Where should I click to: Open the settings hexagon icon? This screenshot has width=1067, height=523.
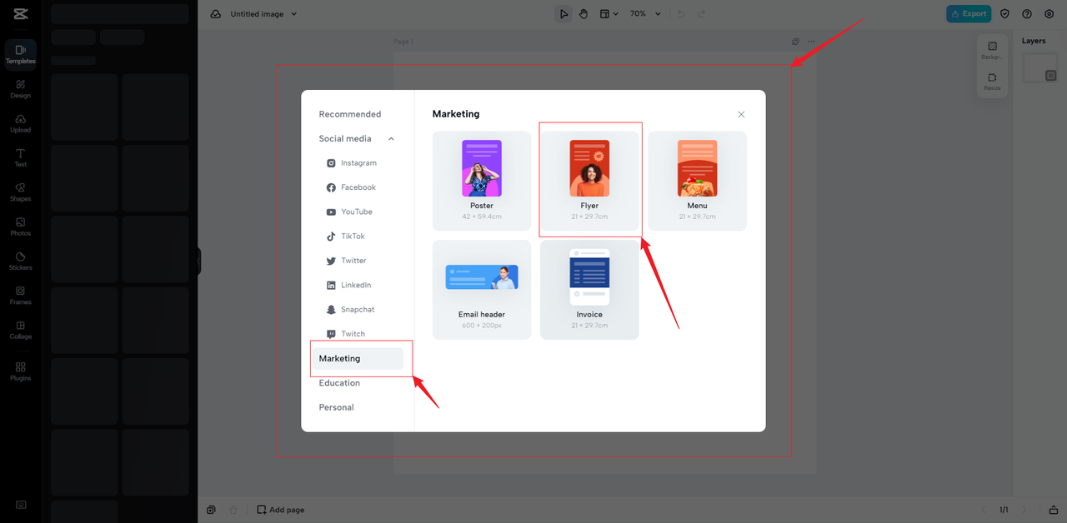tap(1049, 14)
